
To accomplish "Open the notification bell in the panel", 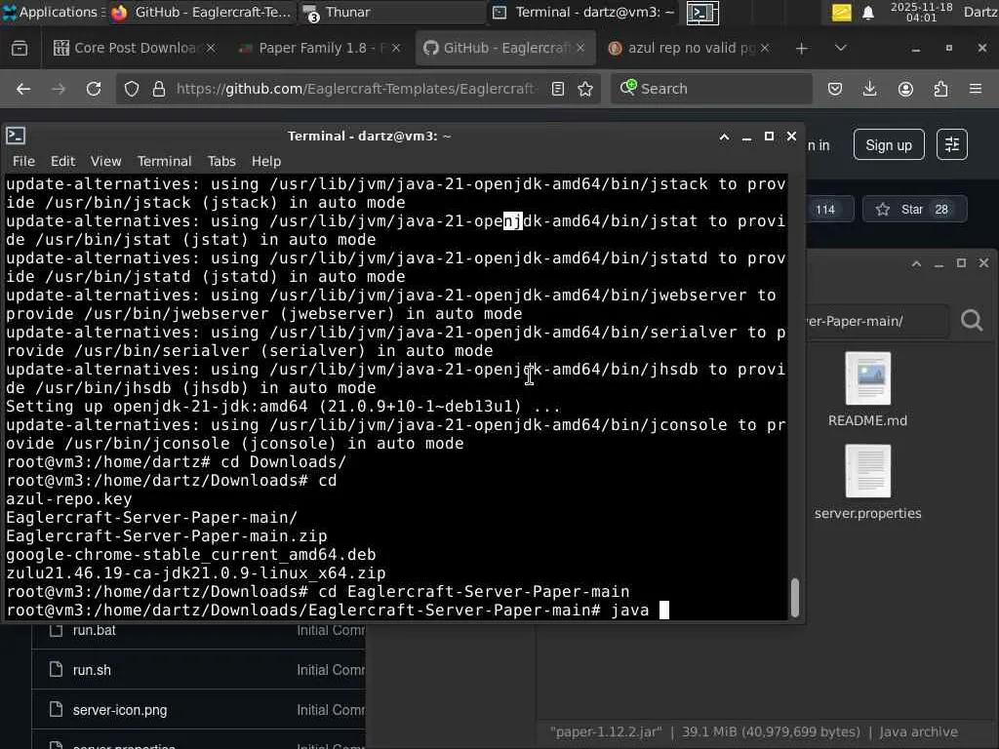I will [x=867, y=13].
